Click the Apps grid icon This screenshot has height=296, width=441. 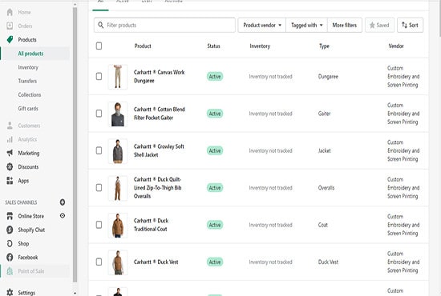point(10,181)
